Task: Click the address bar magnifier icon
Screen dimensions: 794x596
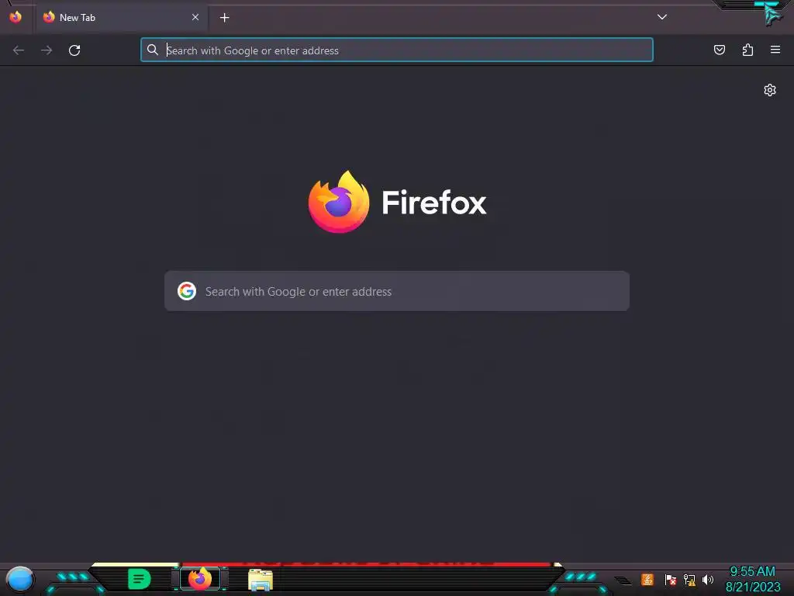Action: [x=153, y=50]
